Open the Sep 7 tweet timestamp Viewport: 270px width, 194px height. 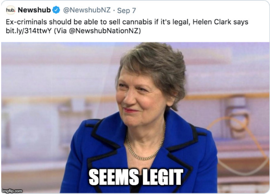[127, 11]
